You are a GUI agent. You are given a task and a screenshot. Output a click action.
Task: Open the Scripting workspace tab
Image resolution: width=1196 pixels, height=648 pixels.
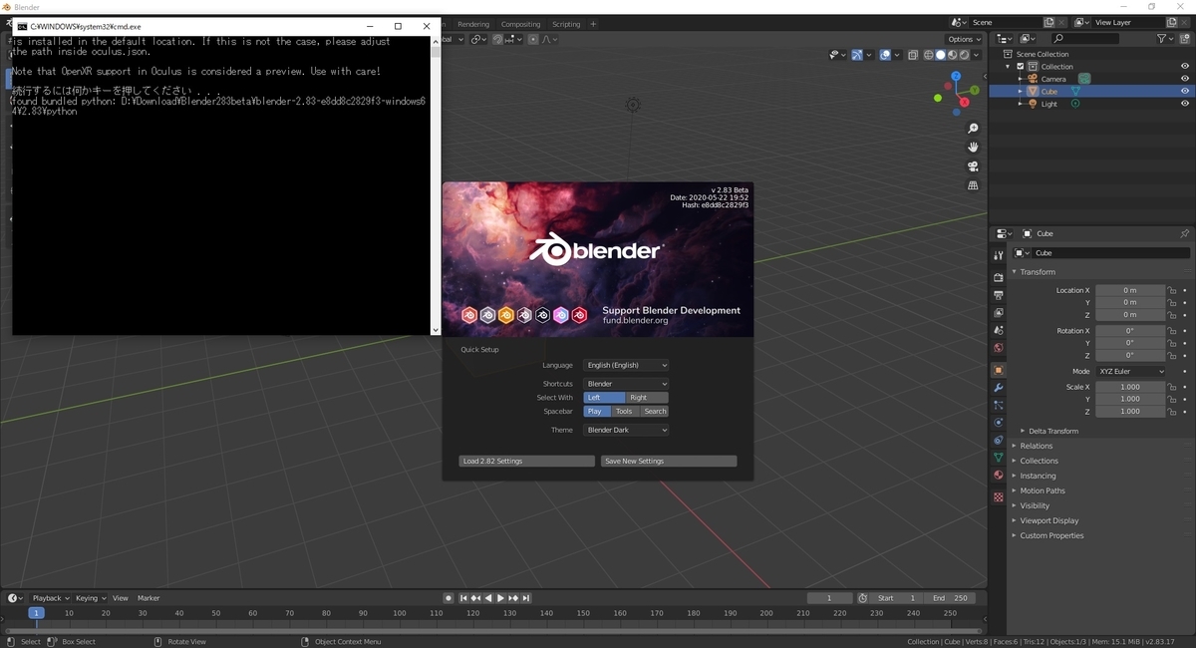click(x=566, y=24)
